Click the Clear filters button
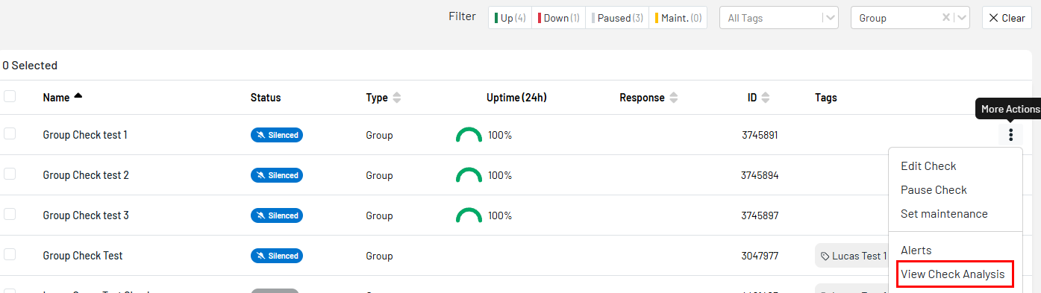1041x293 pixels. 1007,18
